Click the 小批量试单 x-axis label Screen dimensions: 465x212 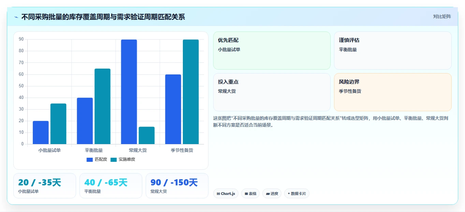click(49, 150)
